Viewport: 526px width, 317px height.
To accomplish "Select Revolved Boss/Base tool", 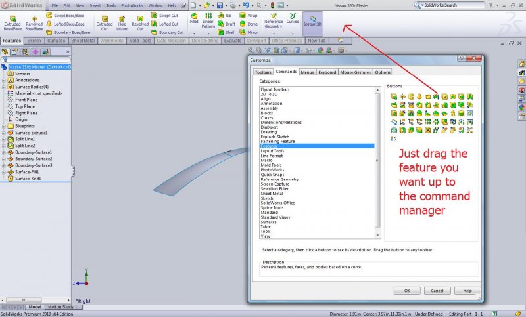I will (x=34, y=23).
